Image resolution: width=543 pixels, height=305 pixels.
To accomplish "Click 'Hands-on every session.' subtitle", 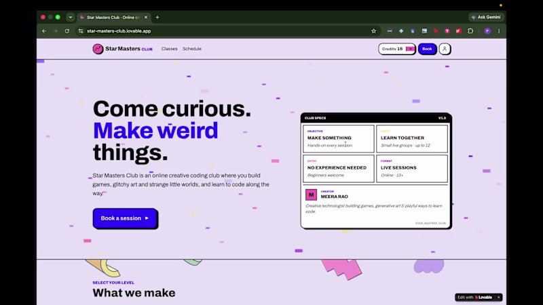I will pyautogui.click(x=330, y=145).
